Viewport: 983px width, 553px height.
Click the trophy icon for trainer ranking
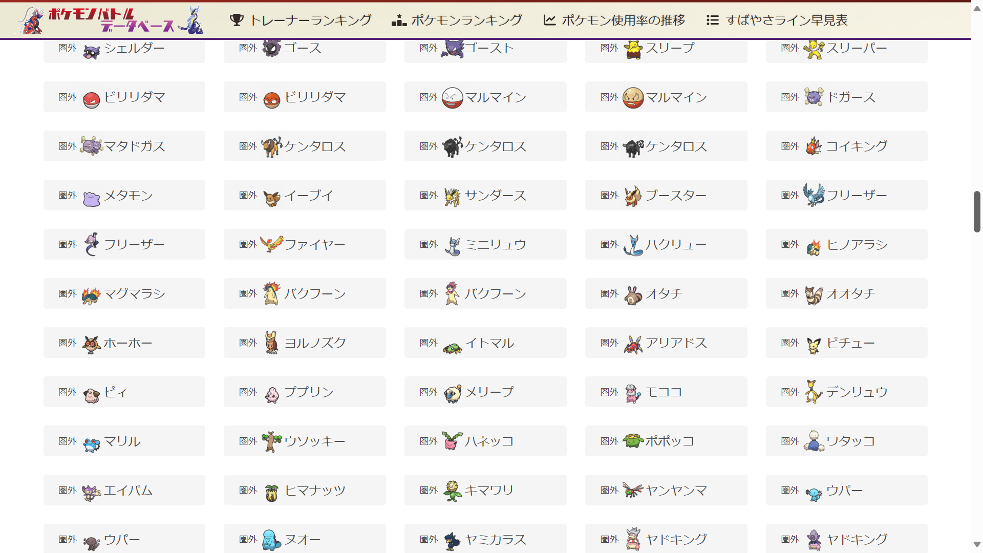point(237,20)
